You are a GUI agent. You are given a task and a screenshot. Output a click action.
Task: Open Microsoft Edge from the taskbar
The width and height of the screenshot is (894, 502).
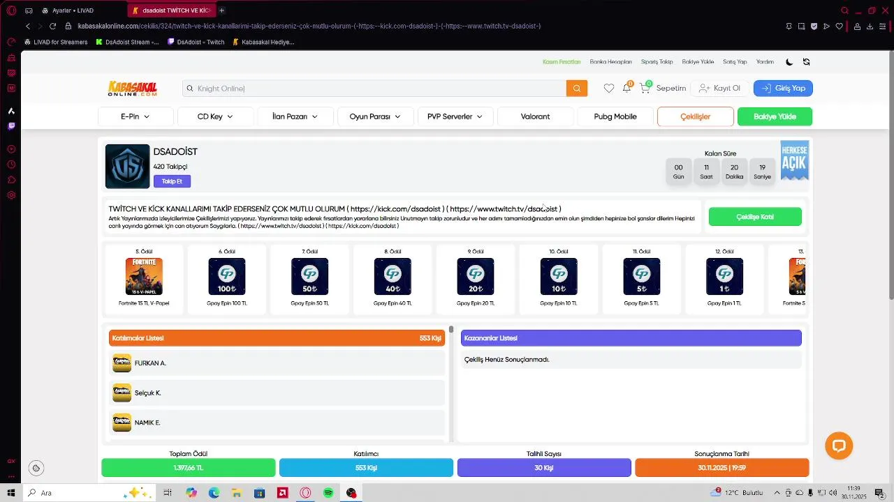coord(214,493)
